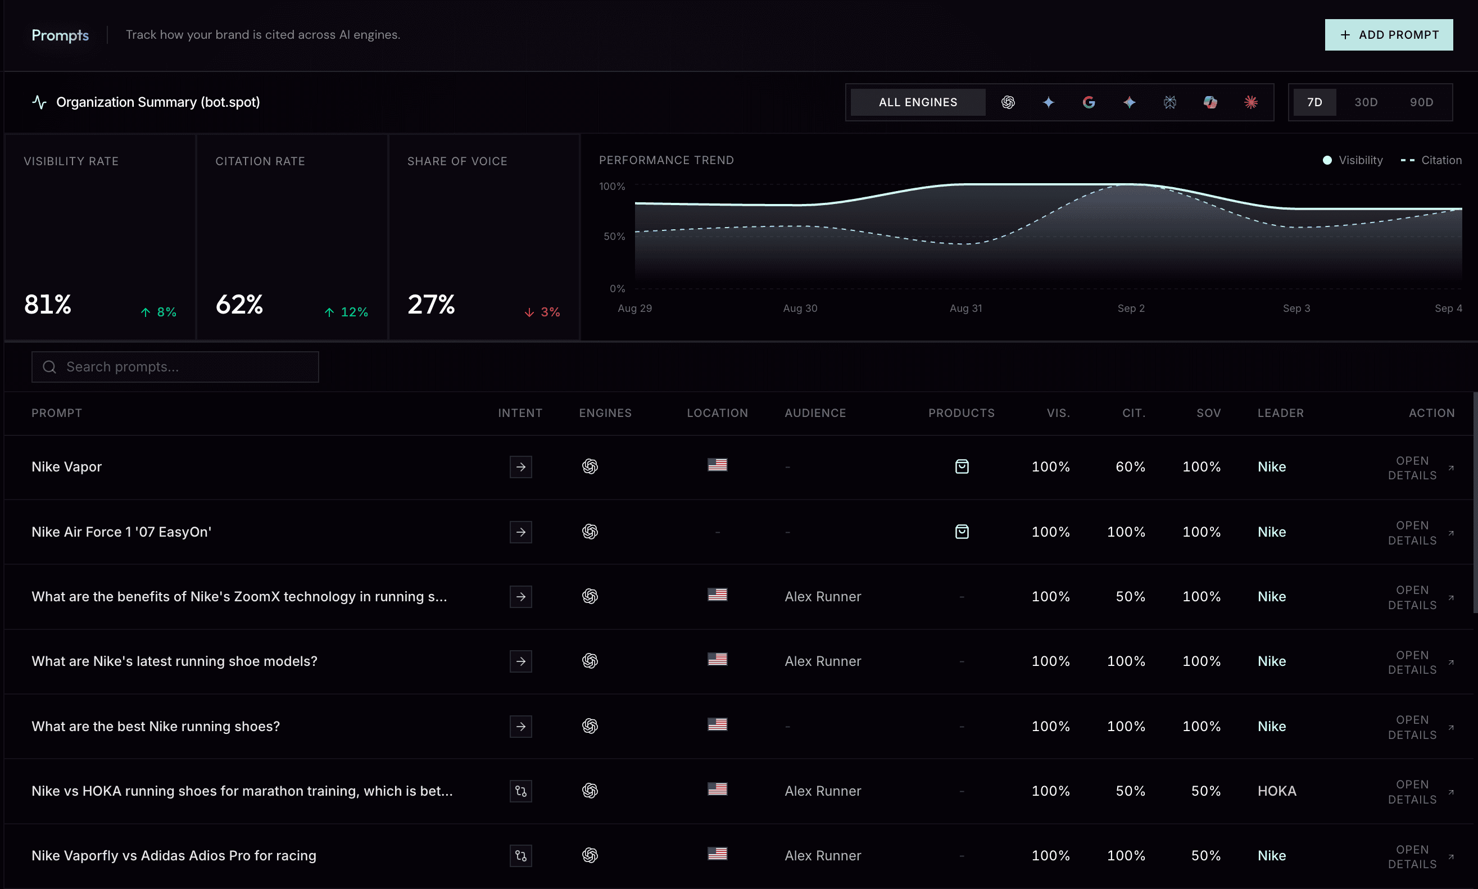The height and width of the screenshot is (889, 1478).
Task: Click 'Nike Vaporfly vs Adidas Adios Pro for racing'
Action: point(174,855)
